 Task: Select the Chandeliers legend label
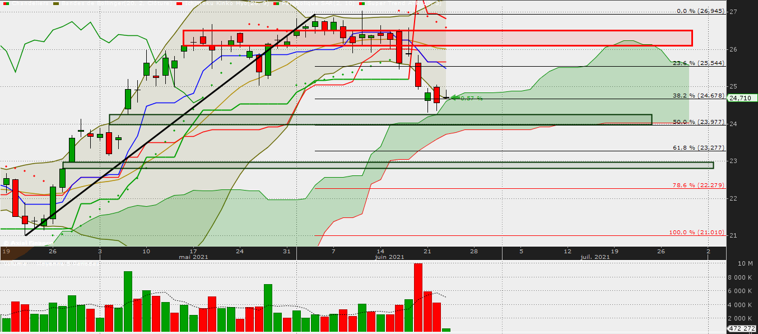click(31, 3)
